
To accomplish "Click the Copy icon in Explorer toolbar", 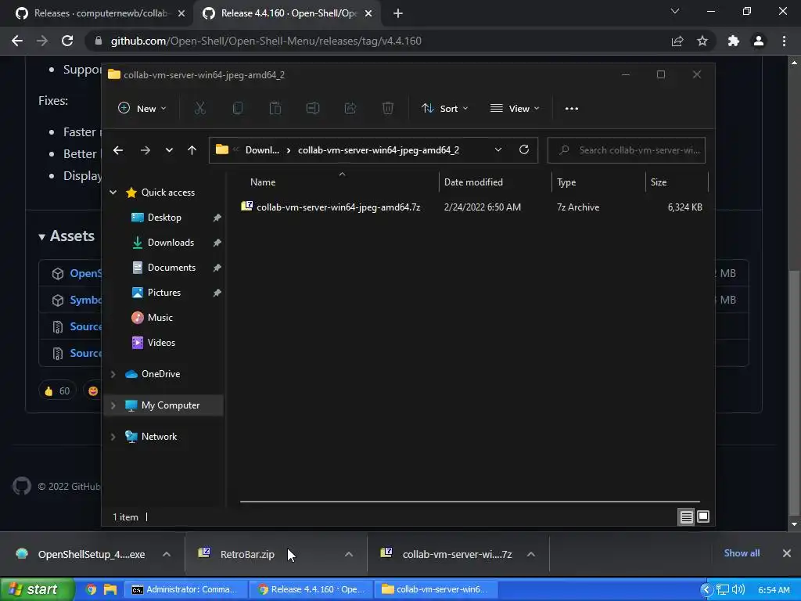I will [x=238, y=108].
